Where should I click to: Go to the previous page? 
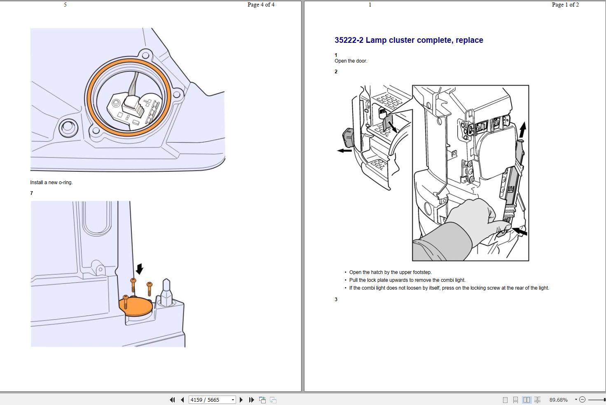click(x=182, y=400)
